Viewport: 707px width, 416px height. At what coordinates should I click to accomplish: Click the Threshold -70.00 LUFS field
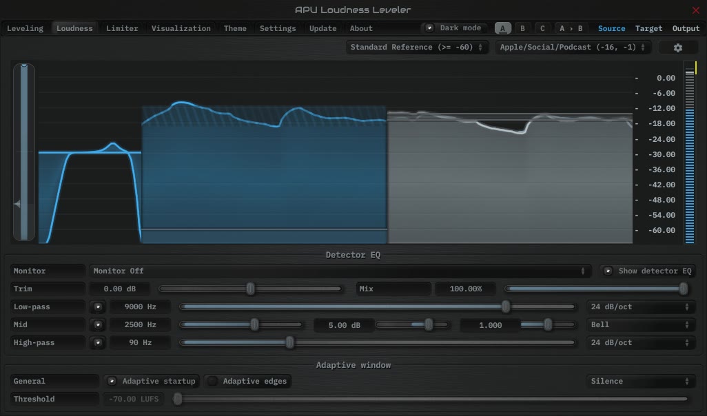point(134,399)
